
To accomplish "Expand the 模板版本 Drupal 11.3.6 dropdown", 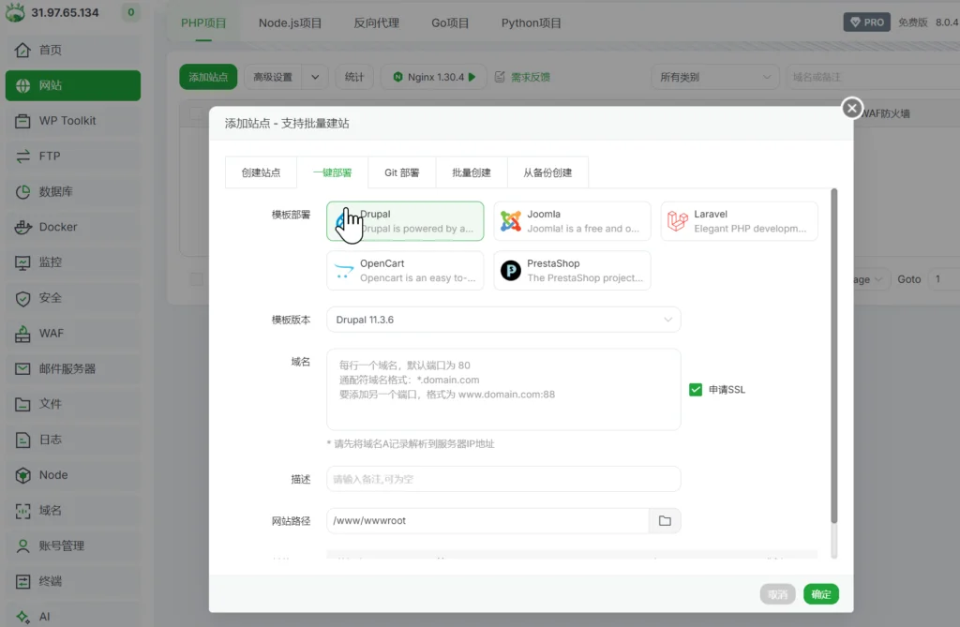I will point(503,321).
